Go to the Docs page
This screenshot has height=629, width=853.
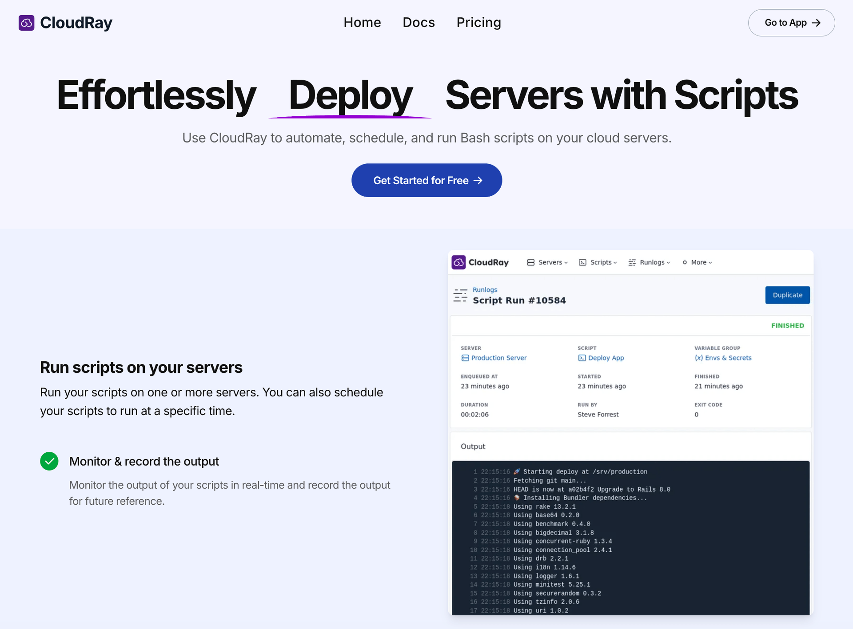[419, 23]
